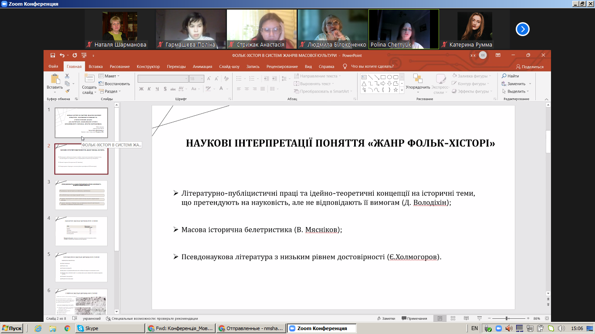
Task: Clear all formatting with the eraser A icon
Action: pyautogui.click(x=227, y=79)
